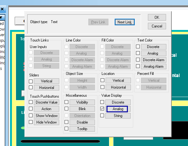188x146 pixels.
Task: Open Text Color Analog link
Action: (154, 53)
